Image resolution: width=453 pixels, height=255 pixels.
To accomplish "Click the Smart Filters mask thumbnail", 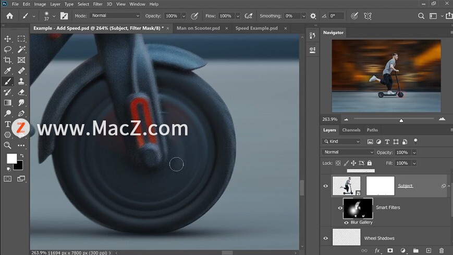I will [358, 208].
